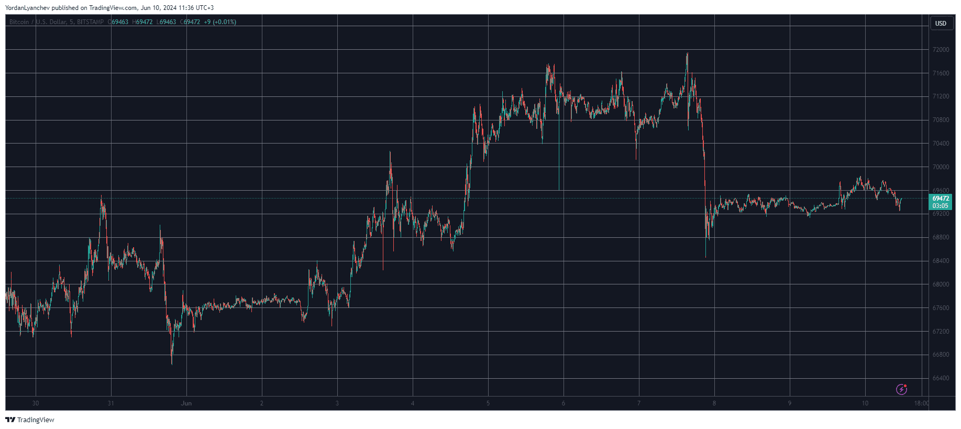The width and height of the screenshot is (961, 429).
Task: Click the +9 (+0.01%) change value
Action: [x=220, y=22]
